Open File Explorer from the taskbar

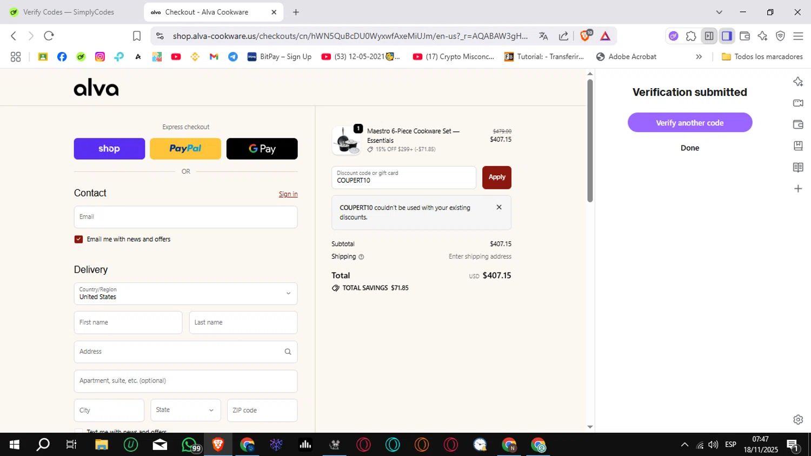point(102,445)
